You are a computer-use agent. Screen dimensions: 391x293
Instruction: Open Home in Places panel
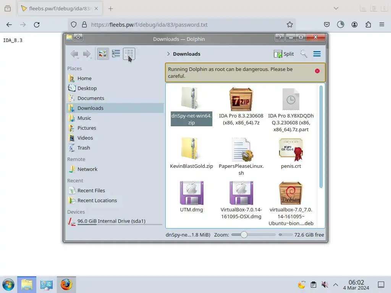(115, 78)
